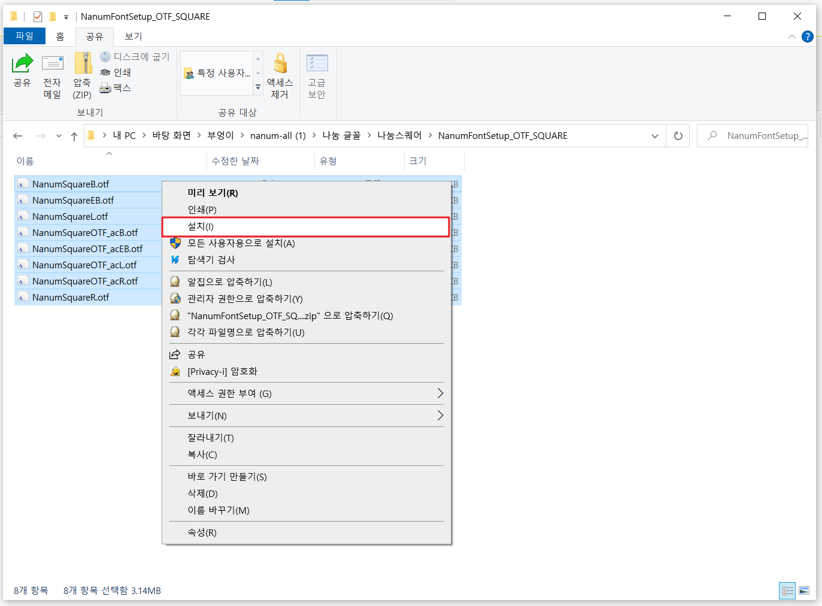Click the Compress ZIP folder icon

(82, 63)
